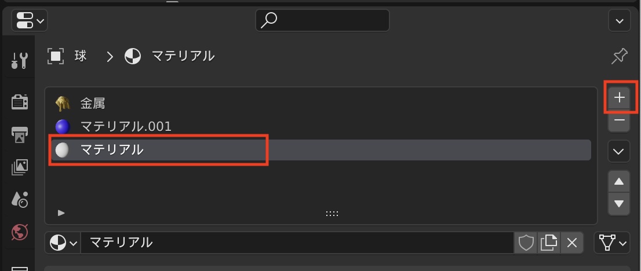Move material slot down
Viewport: 641px width, 271px height.
tap(619, 203)
